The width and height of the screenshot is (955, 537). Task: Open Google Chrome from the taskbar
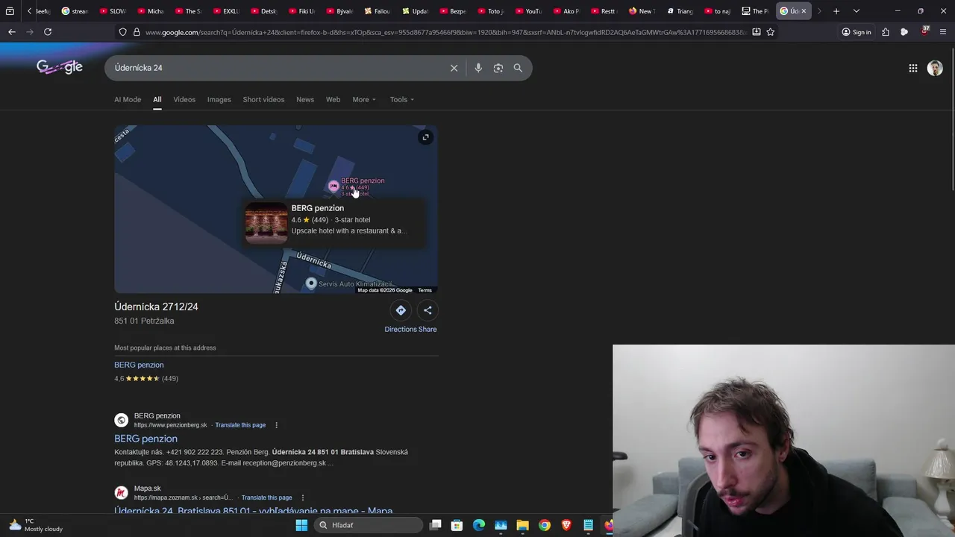[x=545, y=525]
